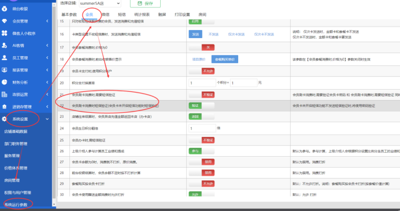The image size is (400, 211).
Task: Open 价格体系管理 submenu item
Action: pos(16,168)
